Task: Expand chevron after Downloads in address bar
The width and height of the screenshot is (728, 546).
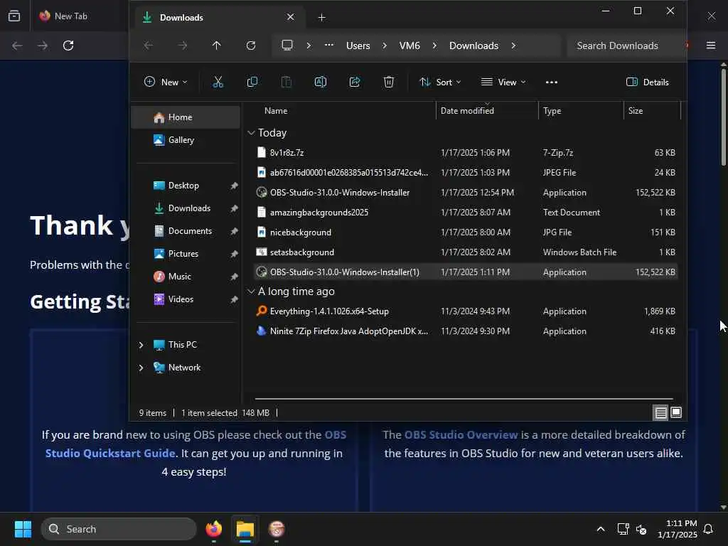Action: pos(513,45)
